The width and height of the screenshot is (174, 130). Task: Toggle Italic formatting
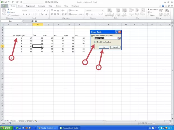coord(27,14)
